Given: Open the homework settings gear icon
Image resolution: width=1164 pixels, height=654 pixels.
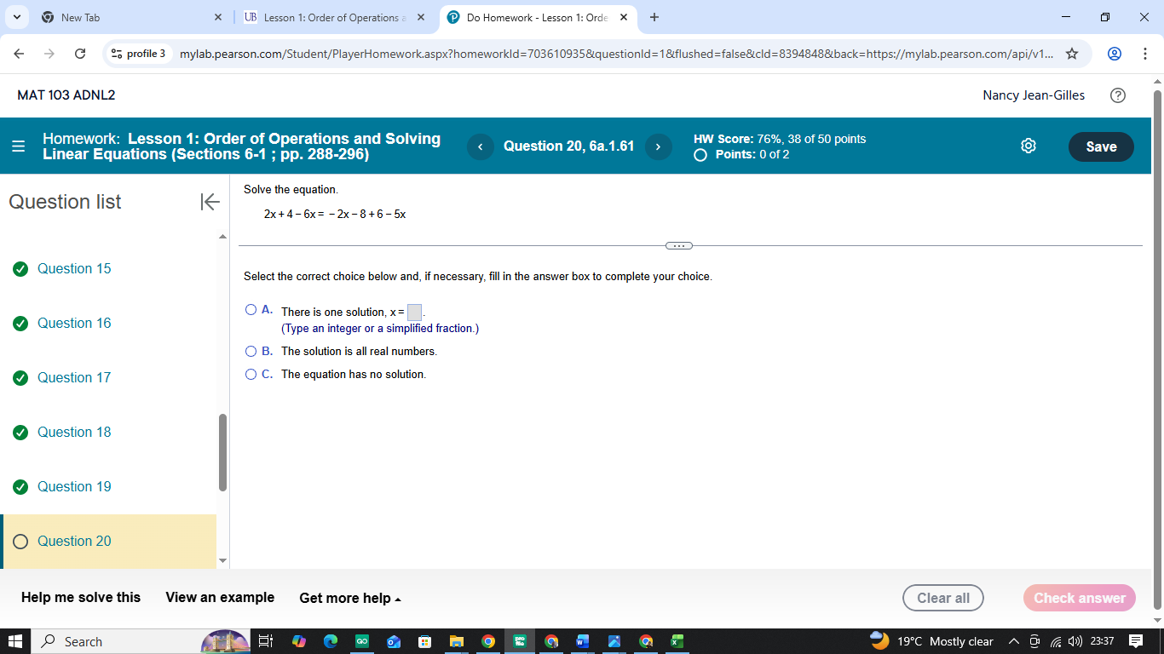Looking at the screenshot, I should [1029, 146].
